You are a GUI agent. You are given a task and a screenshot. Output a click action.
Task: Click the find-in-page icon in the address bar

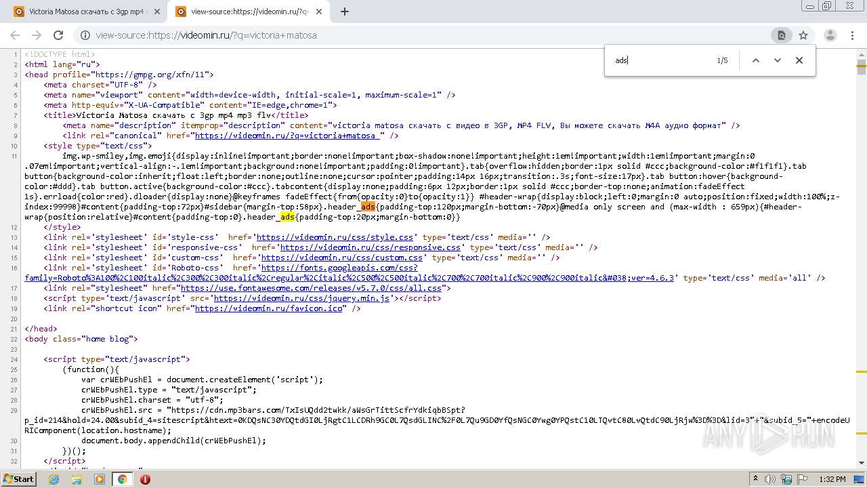point(781,35)
